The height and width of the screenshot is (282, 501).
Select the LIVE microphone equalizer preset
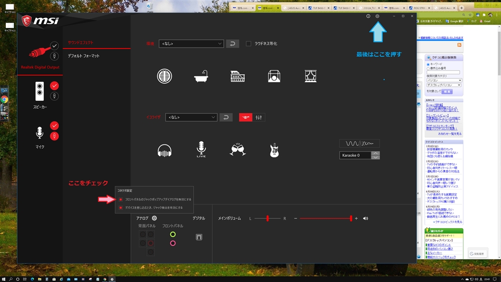[x=201, y=149]
